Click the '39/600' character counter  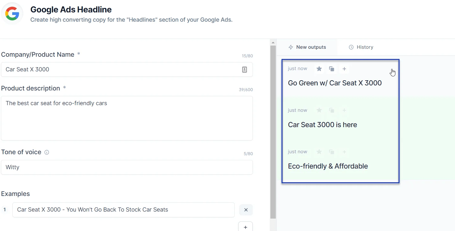coord(246,90)
